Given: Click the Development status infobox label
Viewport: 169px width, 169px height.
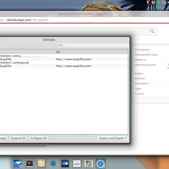Looking at the screenshot, I should (x=147, y=55).
